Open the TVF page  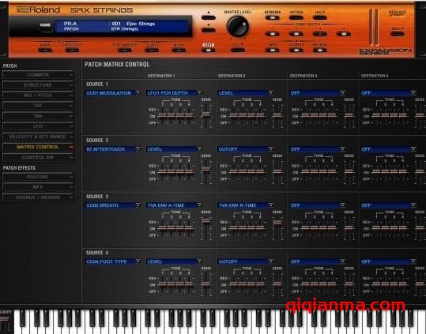pyautogui.click(x=38, y=106)
